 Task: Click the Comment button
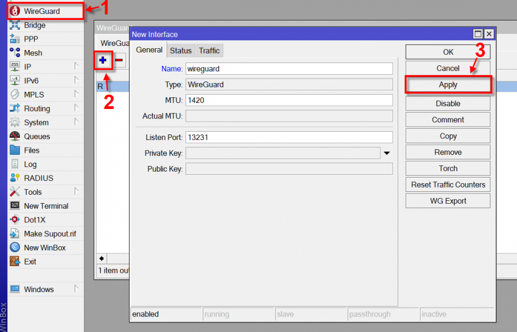(448, 120)
